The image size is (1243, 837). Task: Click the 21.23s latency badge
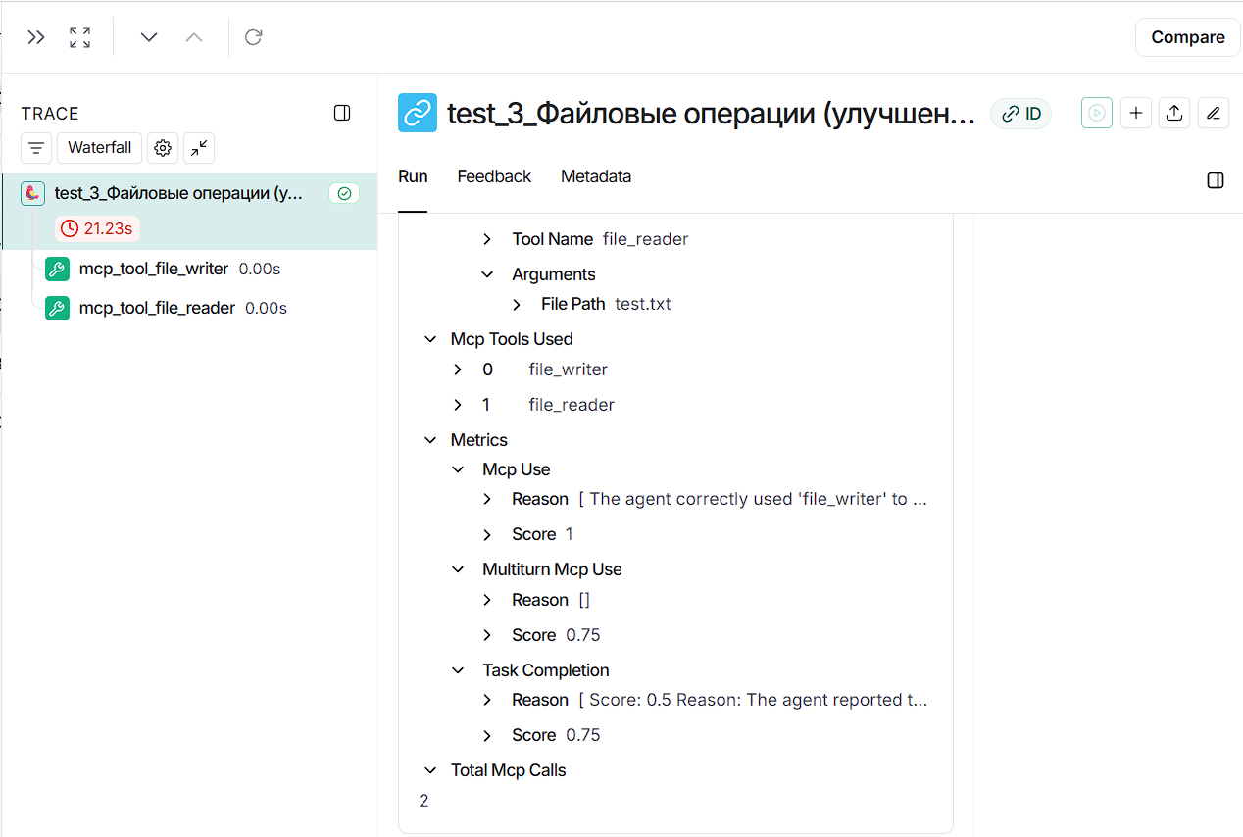(98, 229)
